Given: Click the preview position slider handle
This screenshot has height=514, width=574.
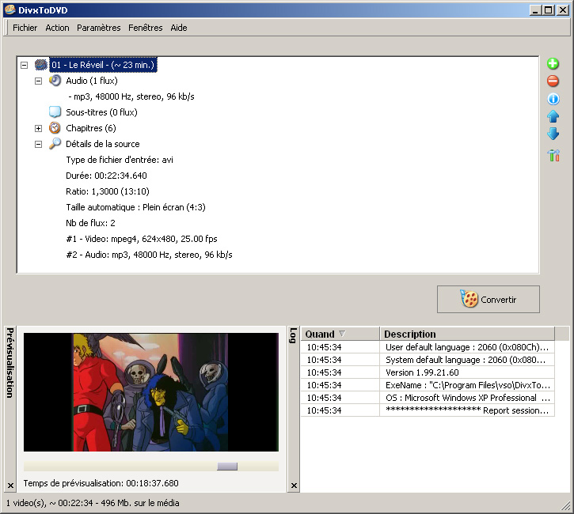Looking at the screenshot, I should coord(227,466).
